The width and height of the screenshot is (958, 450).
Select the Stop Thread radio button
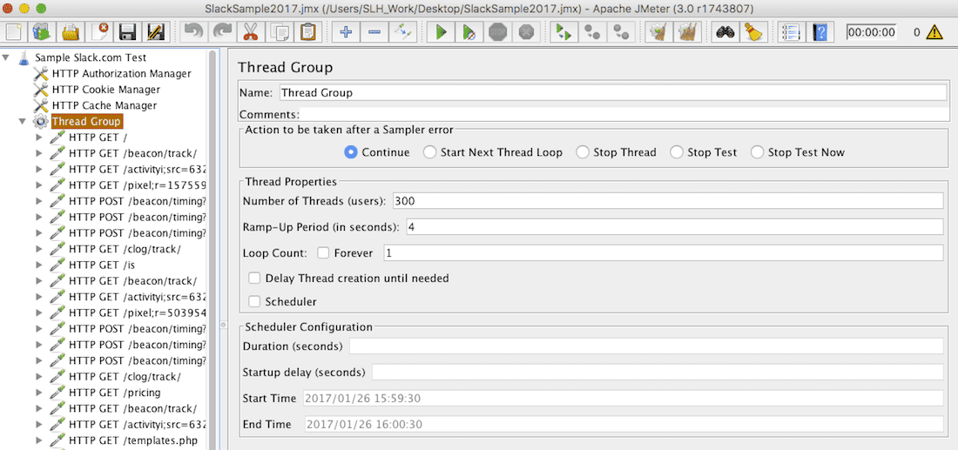[583, 152]
